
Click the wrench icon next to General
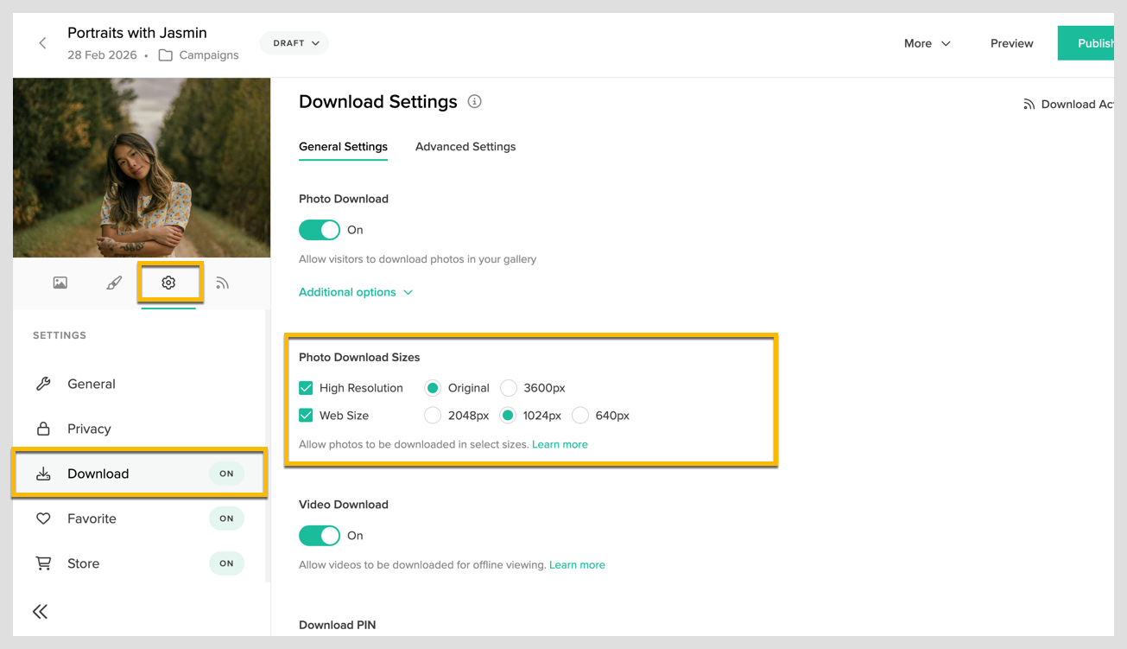pyautogui.click(x=43, y=384)
